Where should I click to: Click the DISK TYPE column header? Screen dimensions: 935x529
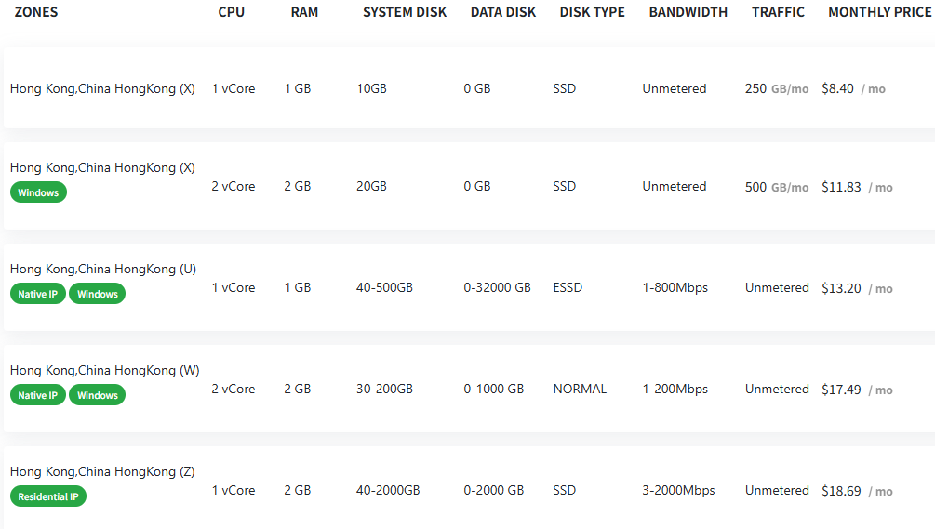click(x=593, y=12)
